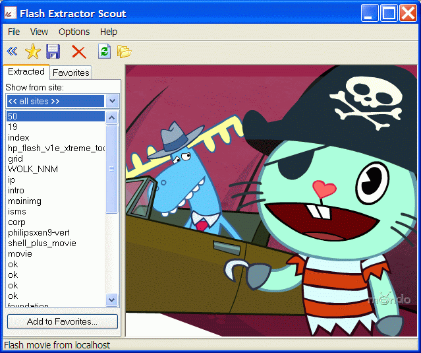
Task: Click the double-arrow collapse panel icon
Action: pyautogui.click(x=12, y=51)
